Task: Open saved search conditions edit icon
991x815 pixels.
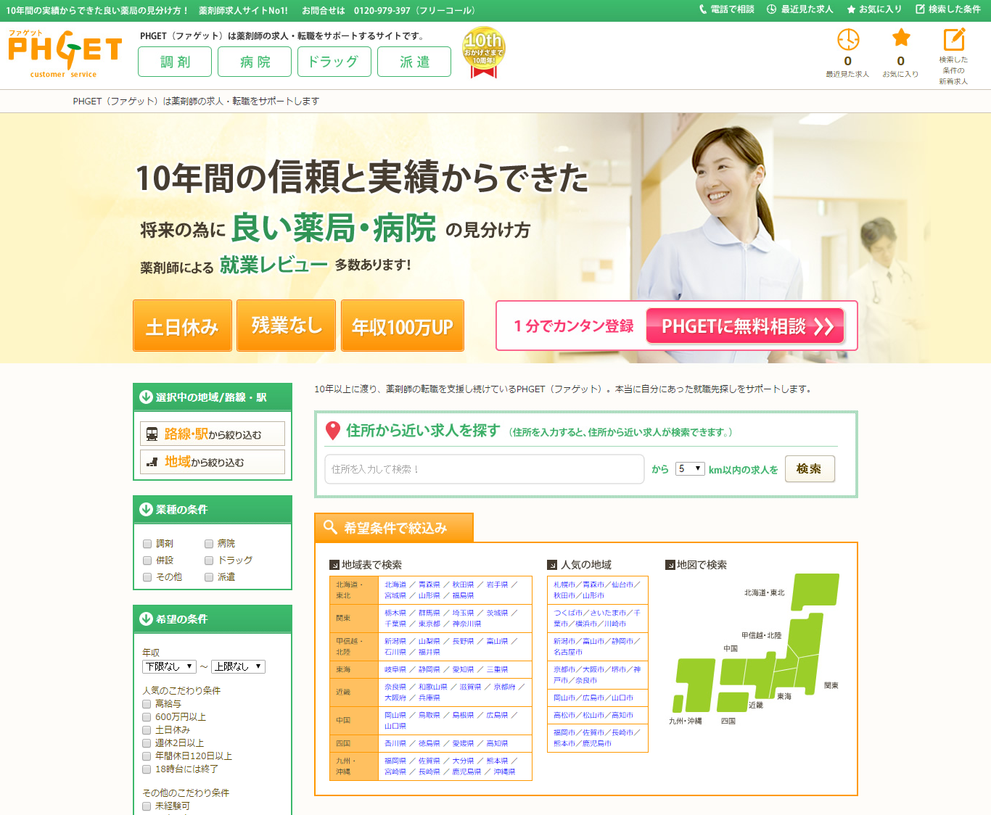Action: (x=954, y=39)
